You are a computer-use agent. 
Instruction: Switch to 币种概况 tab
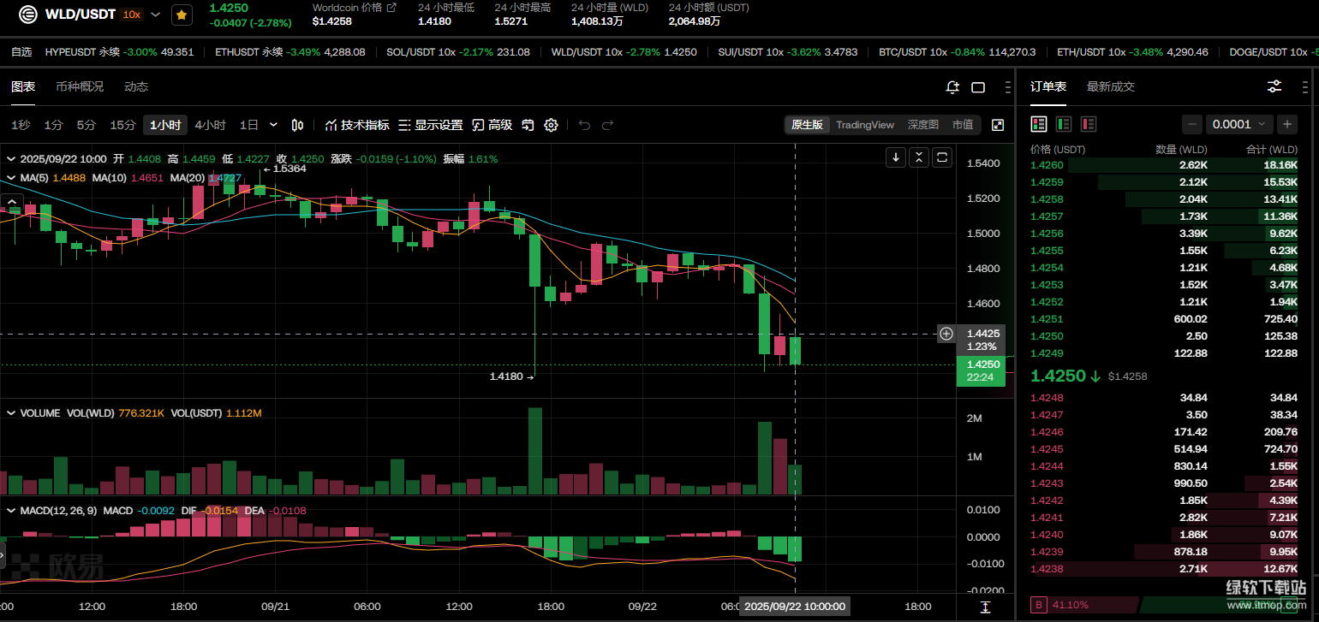click(80, 86)
